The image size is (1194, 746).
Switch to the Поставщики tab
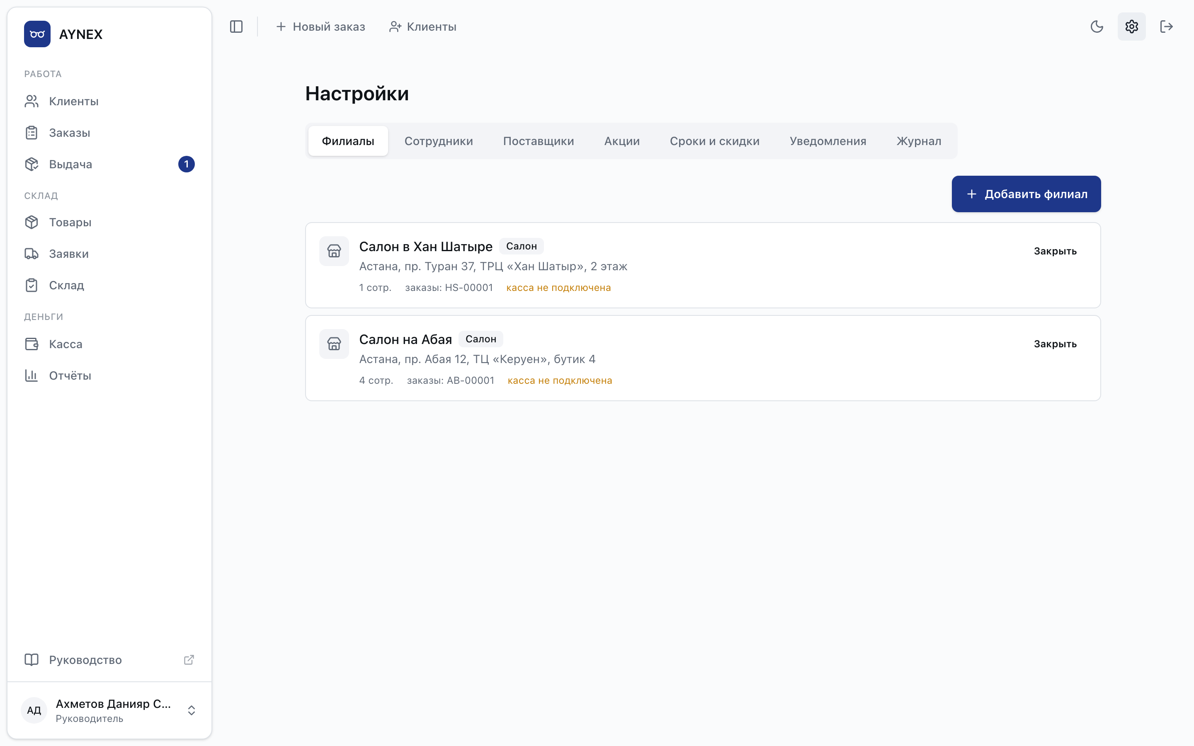coord(539,141)
